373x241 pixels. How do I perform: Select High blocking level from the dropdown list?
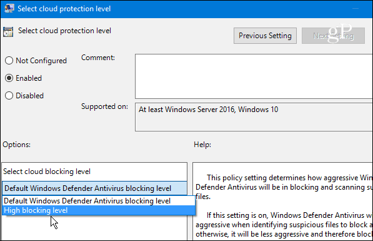tap(99, 210)
